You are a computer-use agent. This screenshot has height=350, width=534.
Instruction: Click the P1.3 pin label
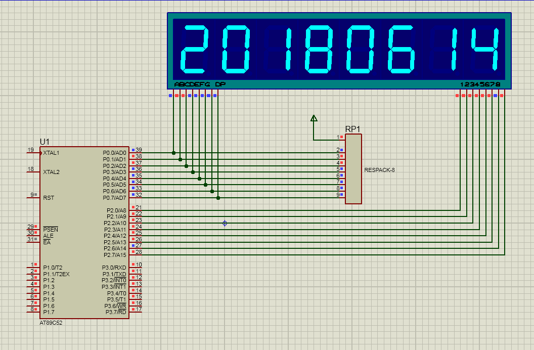(x=49, y=287)
